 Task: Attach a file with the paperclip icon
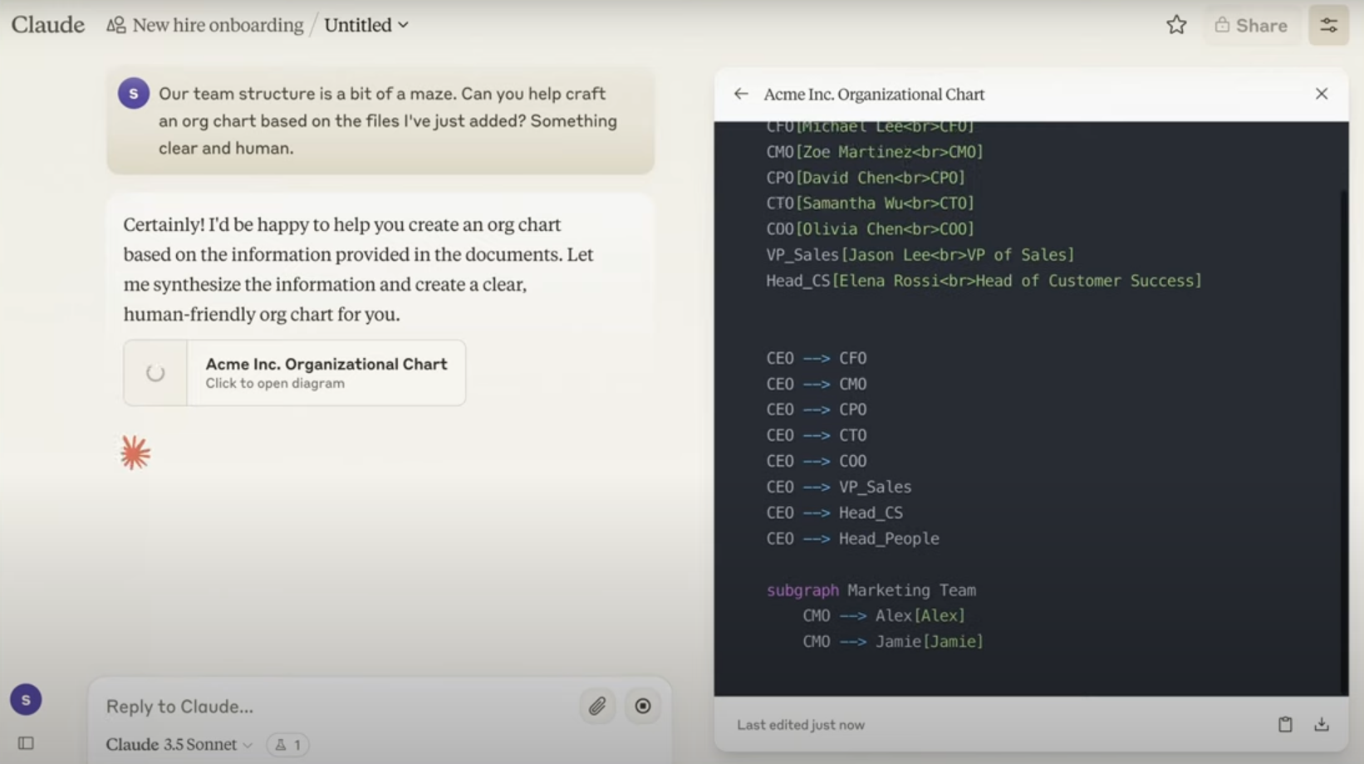[x=597, y=706]
